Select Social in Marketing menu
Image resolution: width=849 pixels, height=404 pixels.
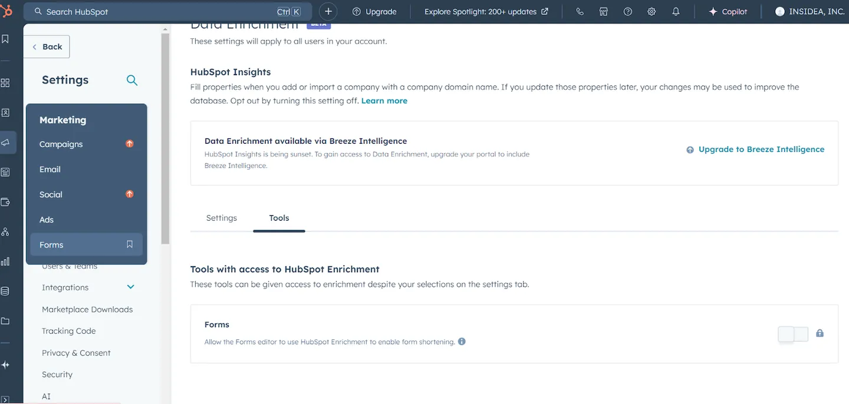point(87,194)
